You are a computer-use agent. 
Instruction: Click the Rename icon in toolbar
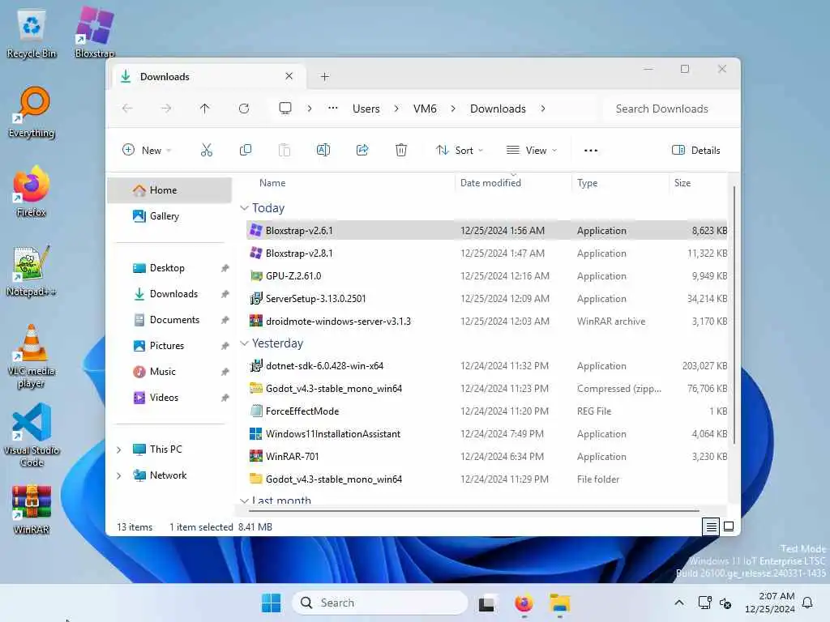[x=323, y=150]
